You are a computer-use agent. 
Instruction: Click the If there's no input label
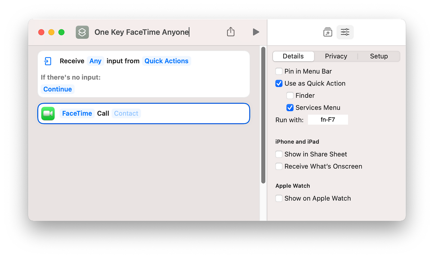pos(71,77)
